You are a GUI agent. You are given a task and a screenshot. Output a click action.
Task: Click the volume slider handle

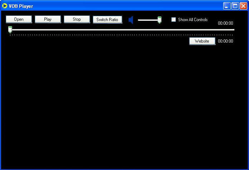pos(159,20)
